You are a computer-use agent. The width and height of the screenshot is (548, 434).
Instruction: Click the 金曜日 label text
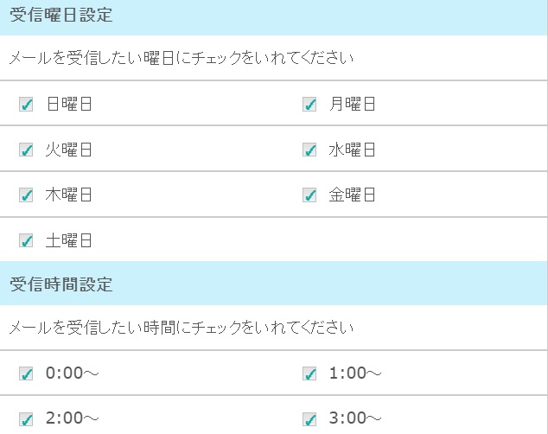click(x=353, y=195)
